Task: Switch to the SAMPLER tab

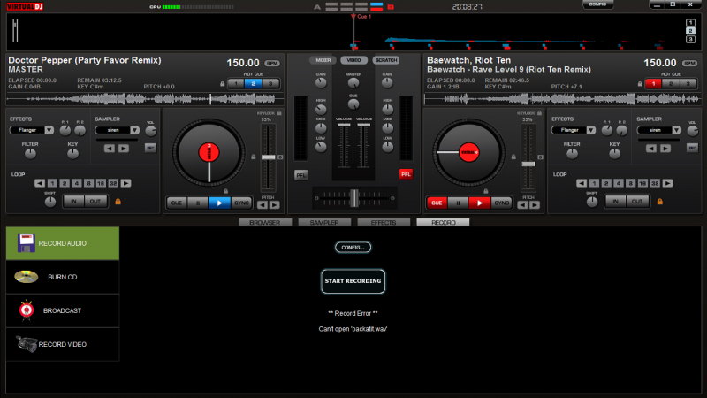Action: [x=324, y=223]
